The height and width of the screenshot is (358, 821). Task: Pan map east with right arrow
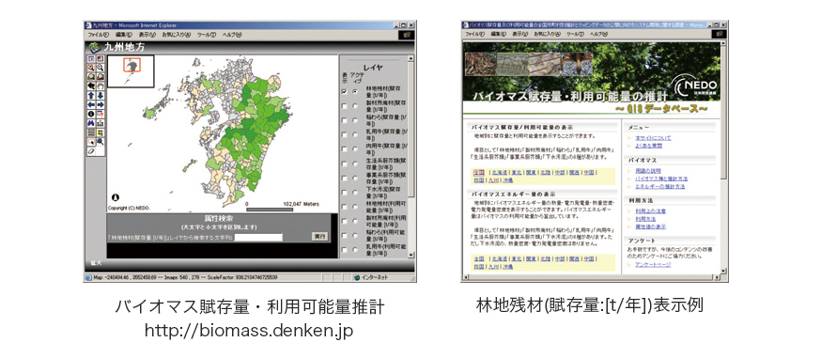(101, 104)
